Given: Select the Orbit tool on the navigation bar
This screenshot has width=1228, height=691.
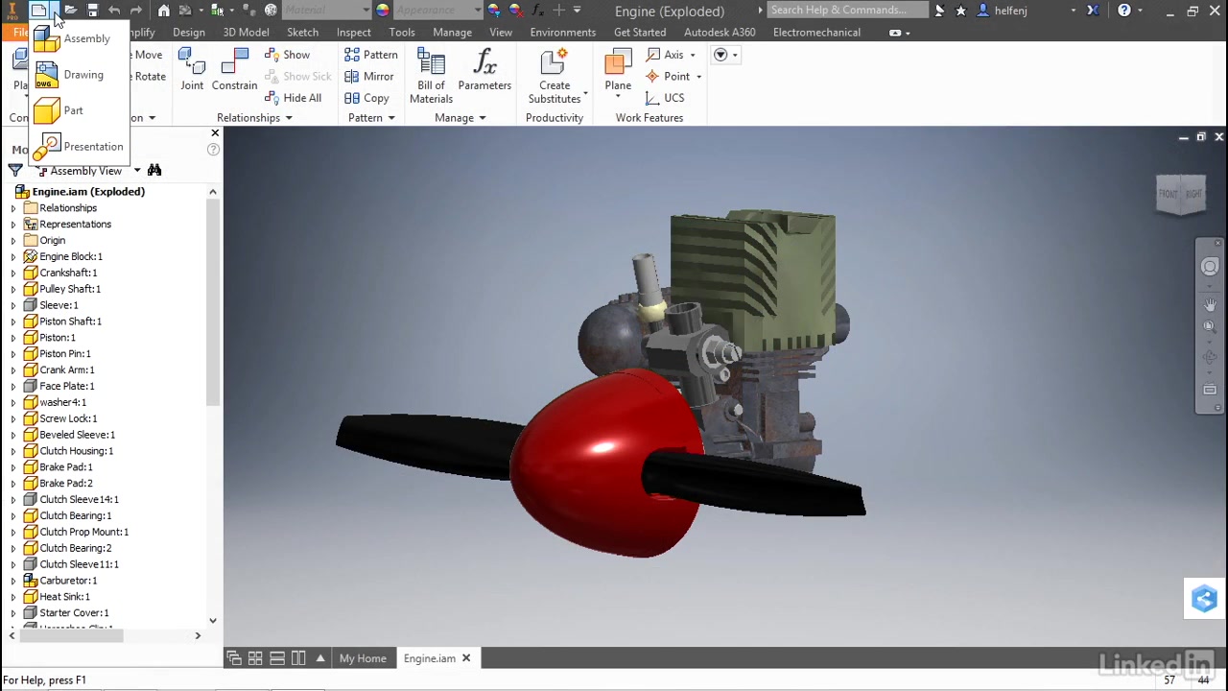Looking at the screenshot, I should click(x=1210, y=357).
